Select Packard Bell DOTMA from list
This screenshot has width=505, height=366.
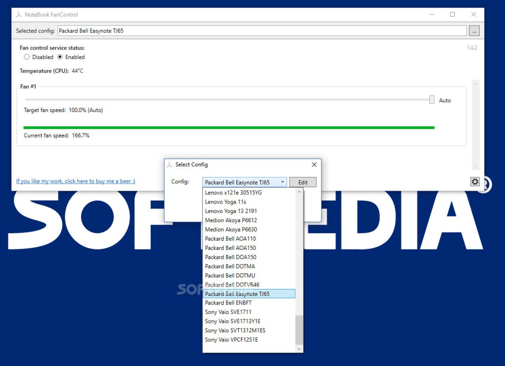249,266
